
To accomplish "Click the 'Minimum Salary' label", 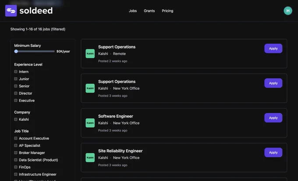I will coord(28,46).
